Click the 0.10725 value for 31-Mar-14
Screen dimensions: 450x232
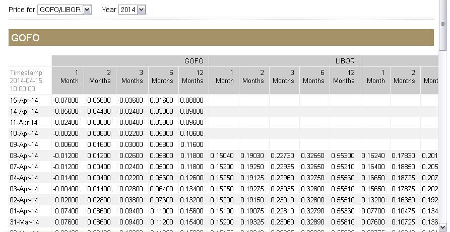(x=404, y=222)
